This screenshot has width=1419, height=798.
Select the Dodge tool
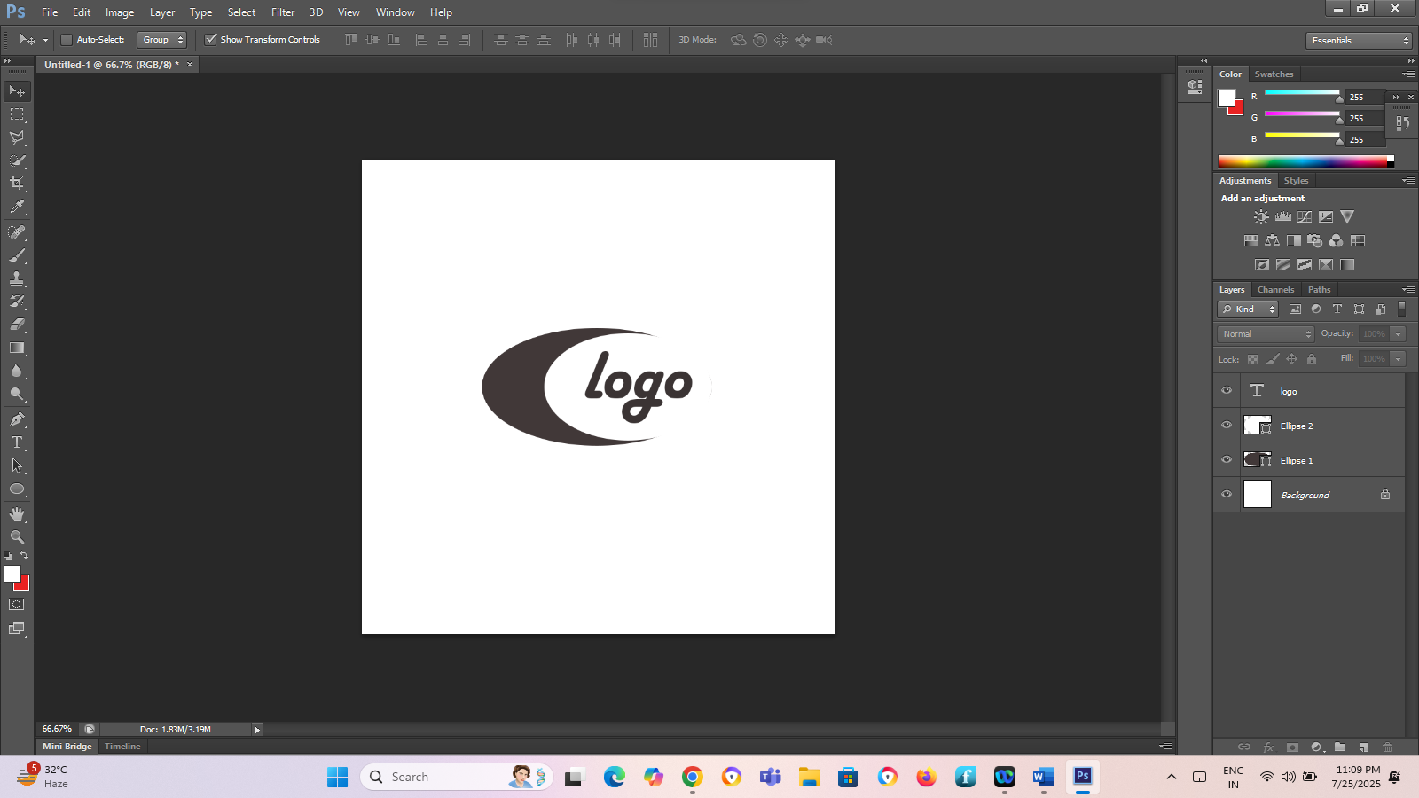point(17,394)
